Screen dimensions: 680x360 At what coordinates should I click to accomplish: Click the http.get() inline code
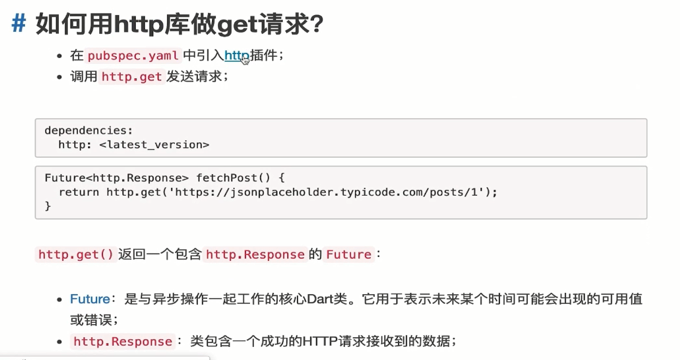click(x=76, y=254)
